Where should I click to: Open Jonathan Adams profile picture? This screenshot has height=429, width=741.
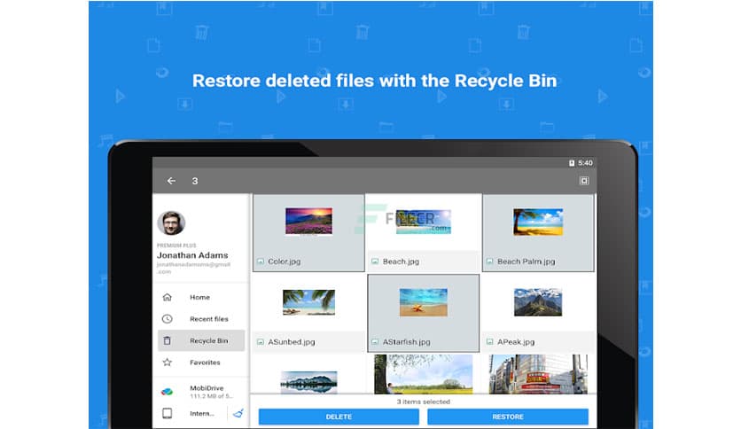171,223
